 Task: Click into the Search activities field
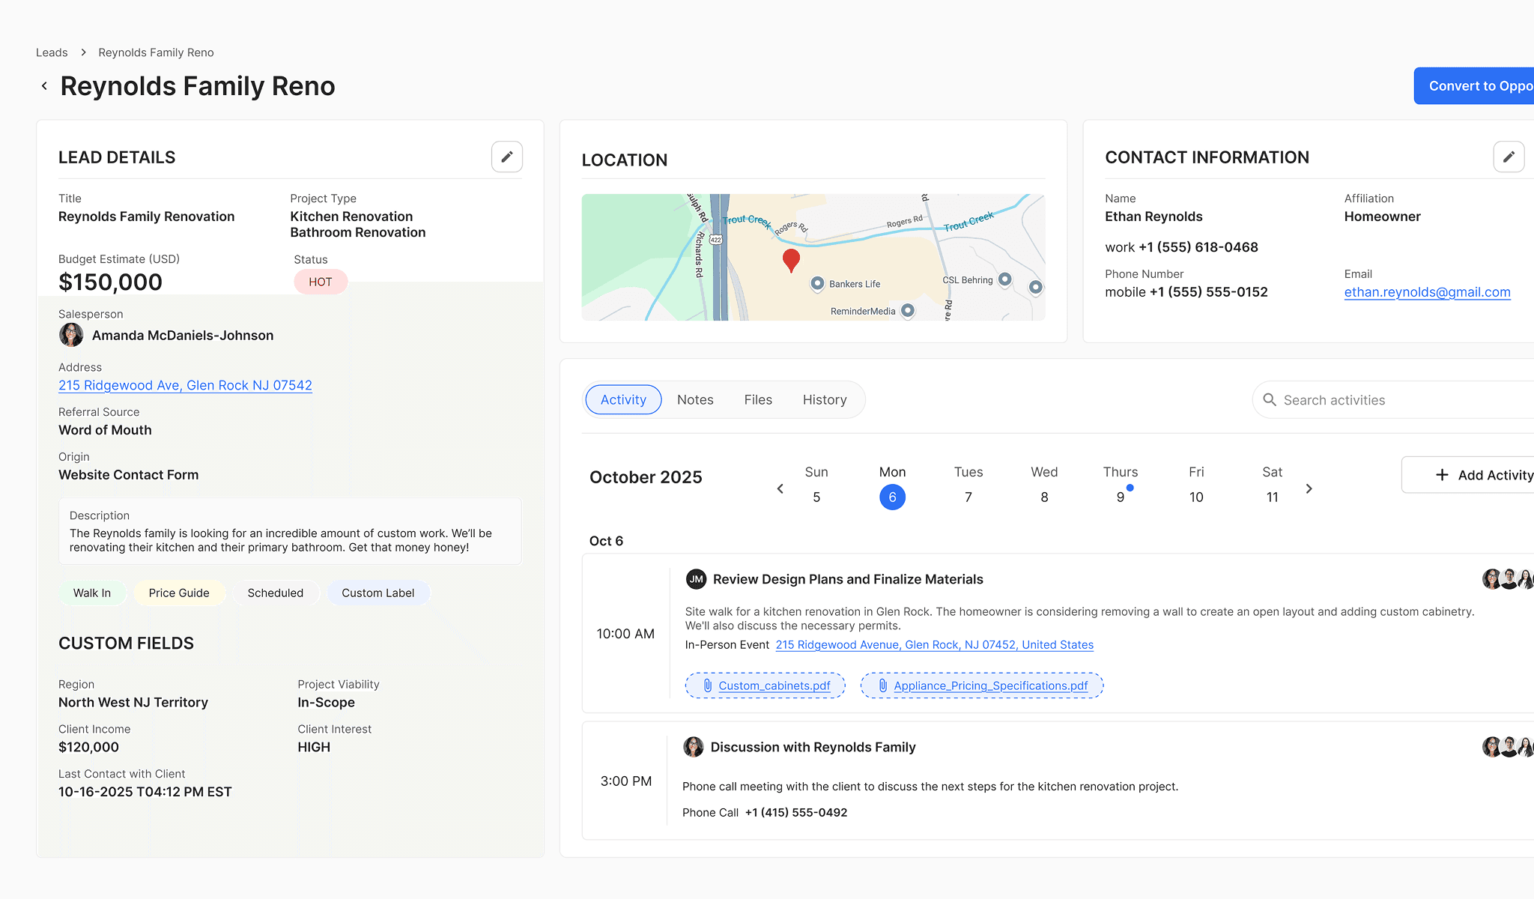[1393, 400]
